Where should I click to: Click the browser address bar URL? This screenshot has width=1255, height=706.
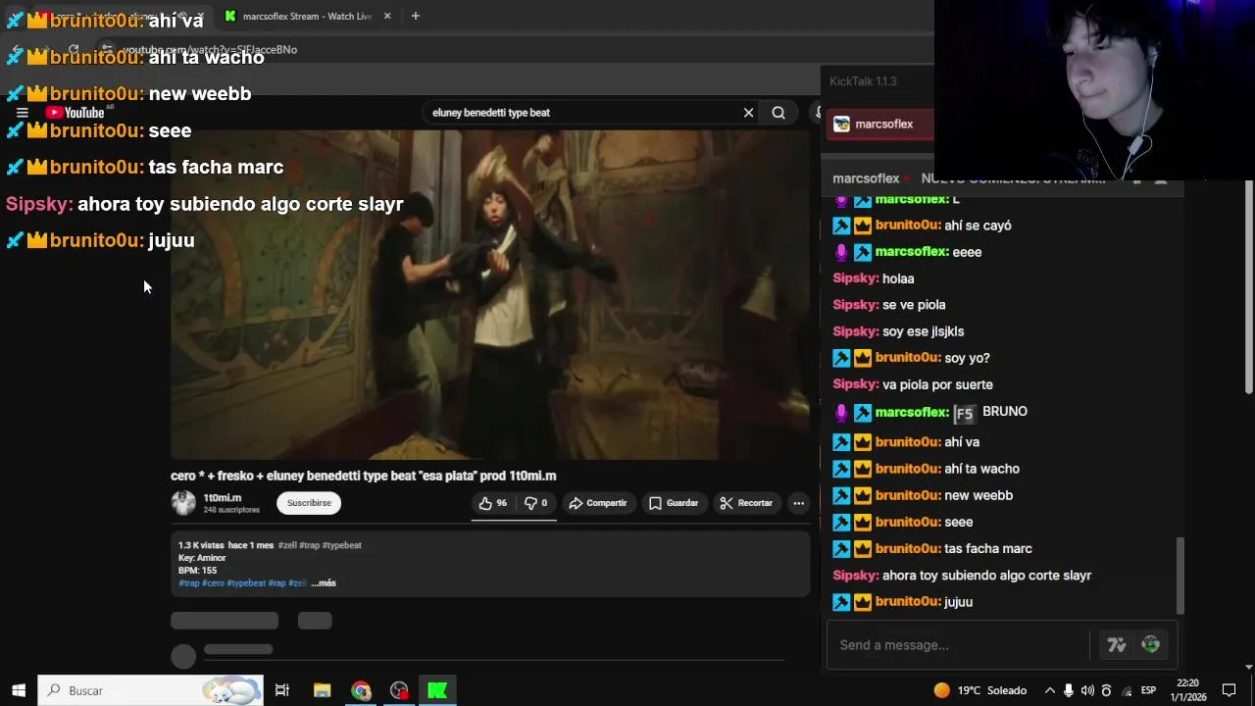point(210,50)
